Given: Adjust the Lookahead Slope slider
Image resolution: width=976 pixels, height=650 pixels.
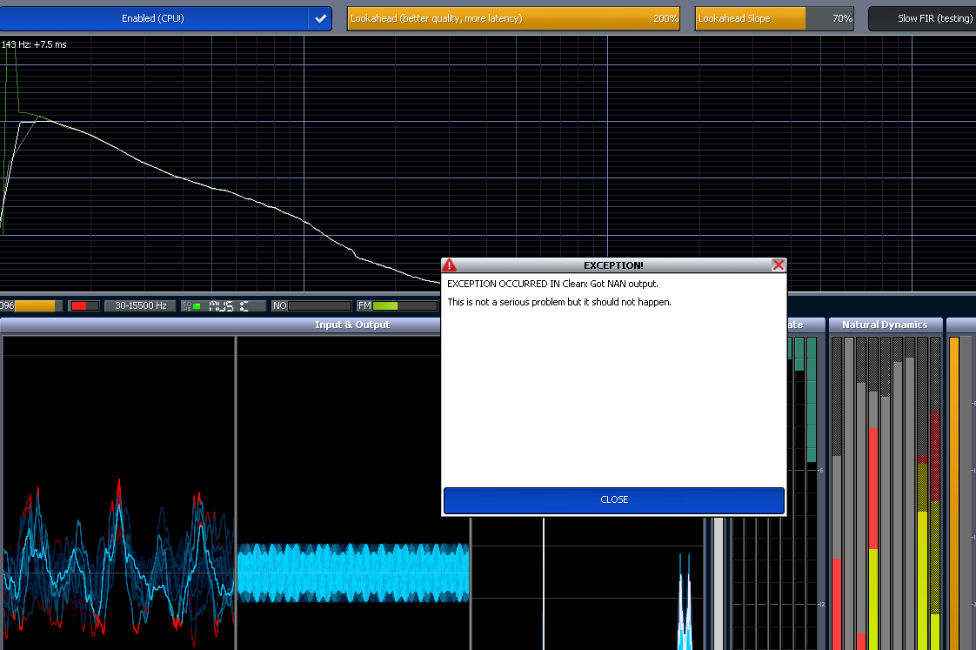Looking at the screenshot, I should [x=774, y=18].
